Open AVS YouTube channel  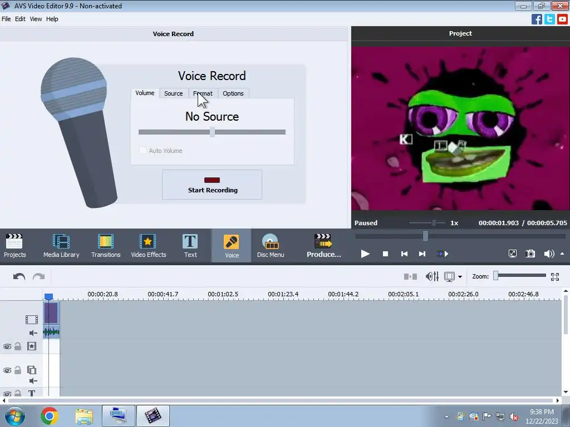pos(562,19)
